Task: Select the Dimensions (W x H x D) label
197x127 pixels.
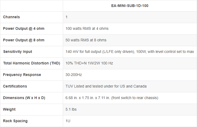Action: point(24,98)
